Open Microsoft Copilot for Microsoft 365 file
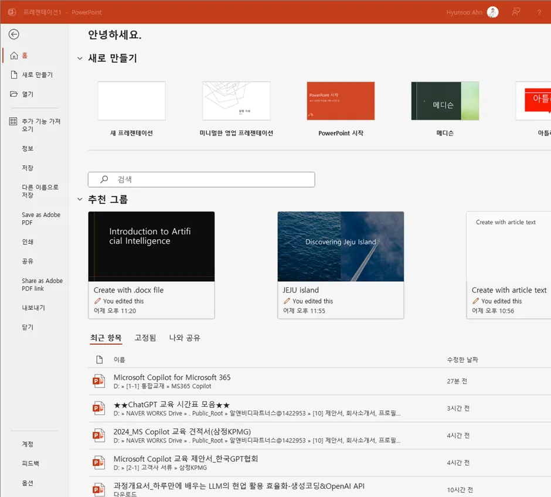 click(x=172, y=377)
